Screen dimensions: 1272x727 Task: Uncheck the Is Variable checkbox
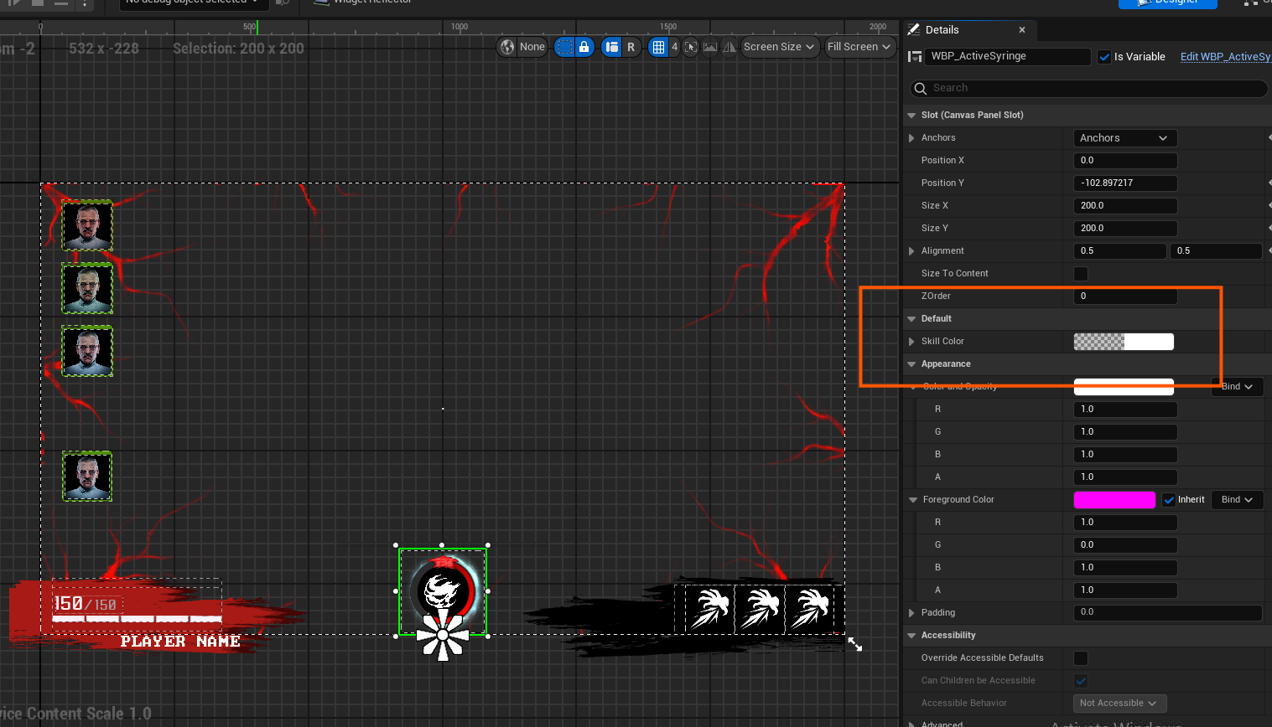(1104, 57)
